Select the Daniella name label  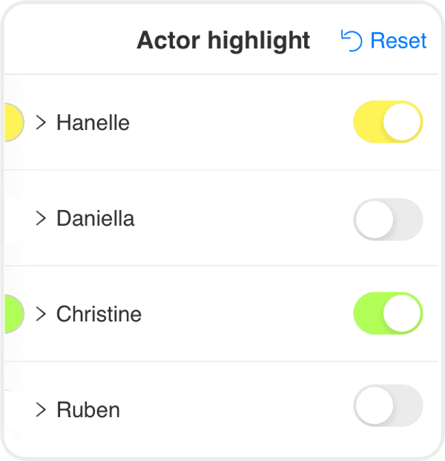(96, 218)
